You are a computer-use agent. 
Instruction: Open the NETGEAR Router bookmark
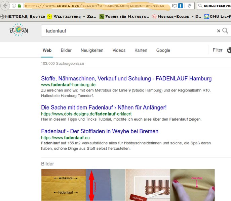pos(23,17)
